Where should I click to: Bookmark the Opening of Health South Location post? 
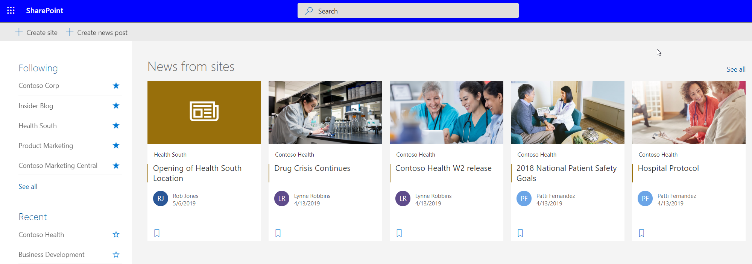pos(157,233)
